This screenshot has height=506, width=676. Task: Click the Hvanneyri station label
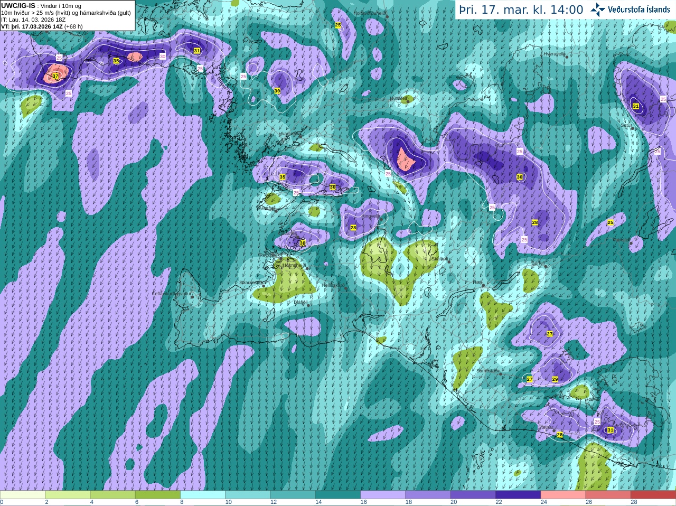click(x=288, y=134)
